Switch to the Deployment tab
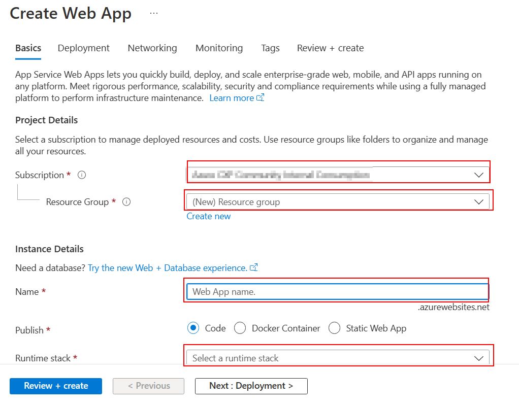The width and height of the screenshot is (519, 406). point(83,48)
